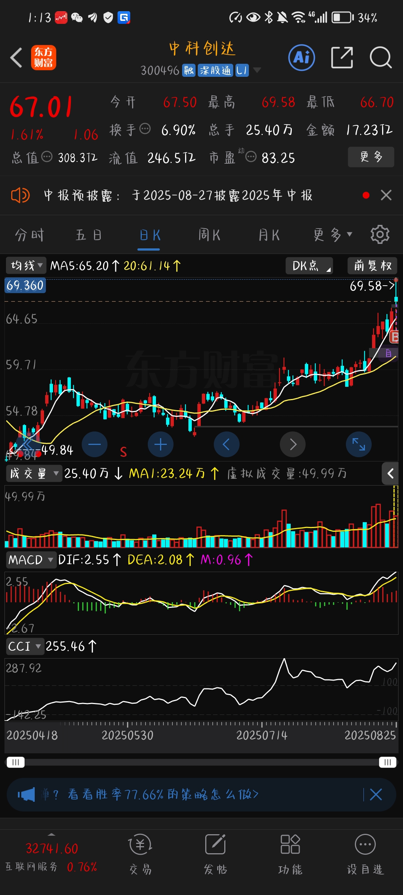The height and width of the screenshot is (895, 403).
Task: Move chart left with left arrow
Action: tap(227, 444)
